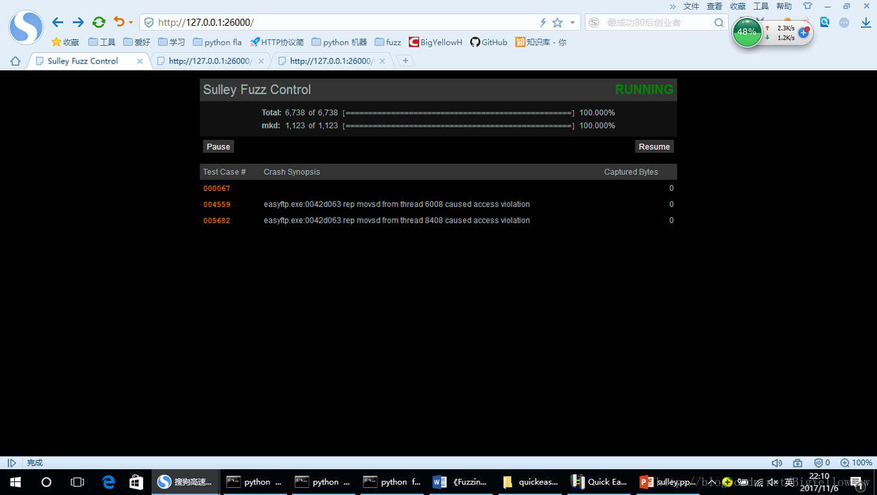877x495 pixels.
Task: Click the blue plus button on speed widget
Action: click(x=803, y=32)
